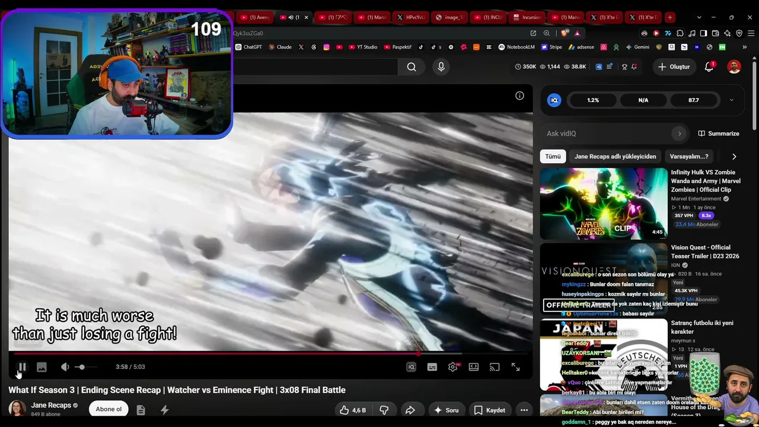Select the Jane Recaps adlı yükleyiciden chip
Screen dimensions: 759x427
pyautogui.click(x=615, y=157)
